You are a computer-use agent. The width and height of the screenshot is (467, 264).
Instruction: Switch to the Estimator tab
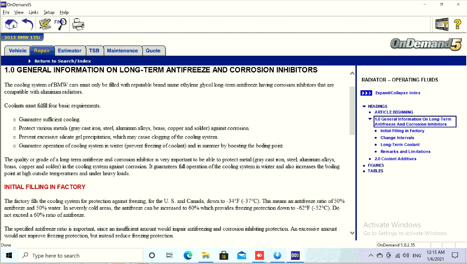point(70,51)
